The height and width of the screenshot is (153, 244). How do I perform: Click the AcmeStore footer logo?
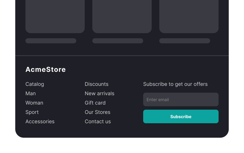(x=45, y=69)
